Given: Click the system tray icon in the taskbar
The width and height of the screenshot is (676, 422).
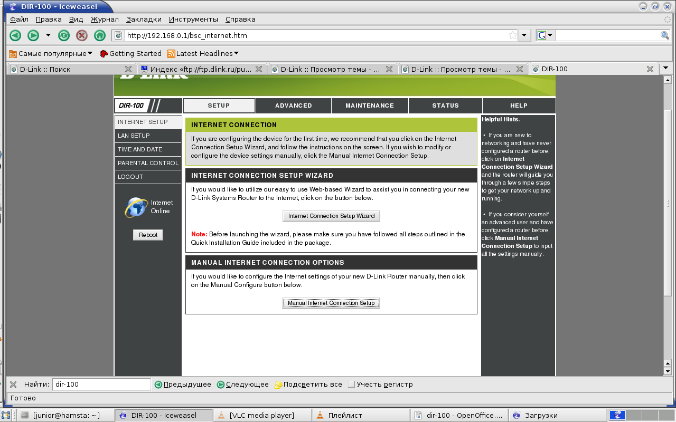Looking at the screenshot, I should (x=617, y=415).
